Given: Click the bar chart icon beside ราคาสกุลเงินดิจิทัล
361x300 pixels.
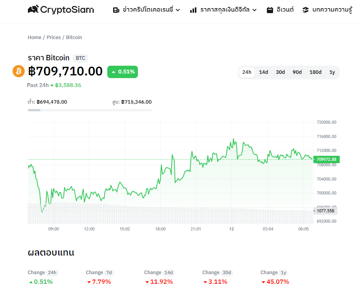Looking at the screenshot, I should point(193,10).
